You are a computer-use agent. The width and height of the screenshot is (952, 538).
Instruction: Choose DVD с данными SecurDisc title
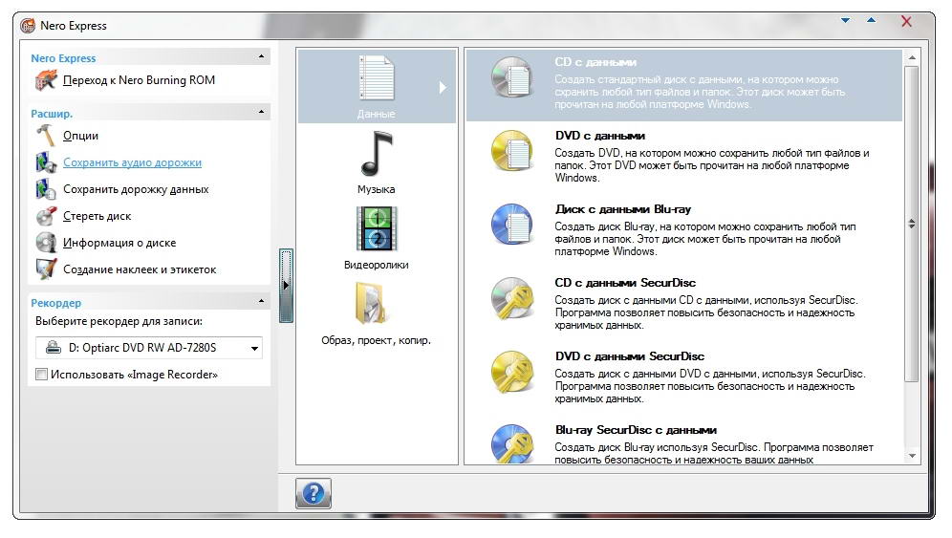[630, 355]
